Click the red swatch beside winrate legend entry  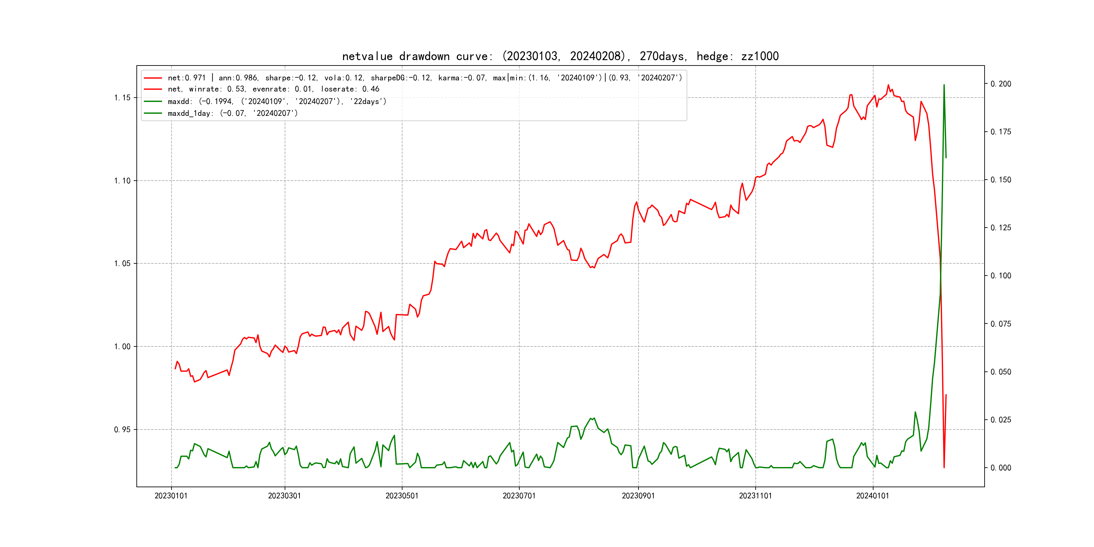pos(153,89)
